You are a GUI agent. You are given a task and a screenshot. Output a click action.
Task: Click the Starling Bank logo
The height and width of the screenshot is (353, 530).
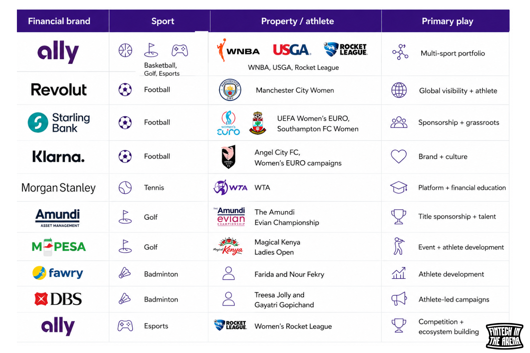[59, 122]
